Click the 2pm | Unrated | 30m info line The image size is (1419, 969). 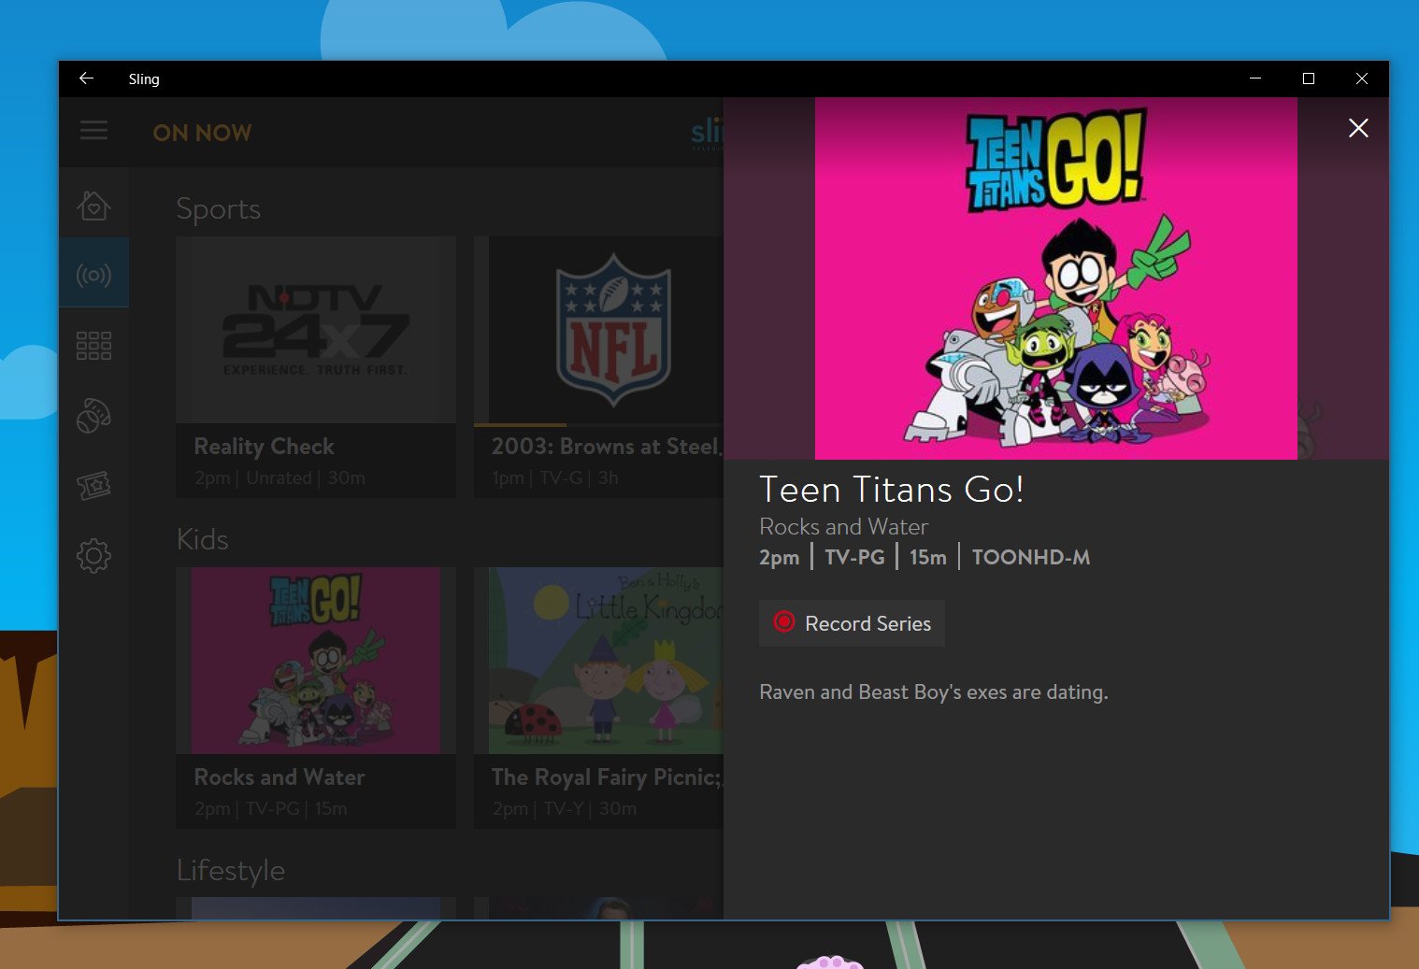(279, 478)
